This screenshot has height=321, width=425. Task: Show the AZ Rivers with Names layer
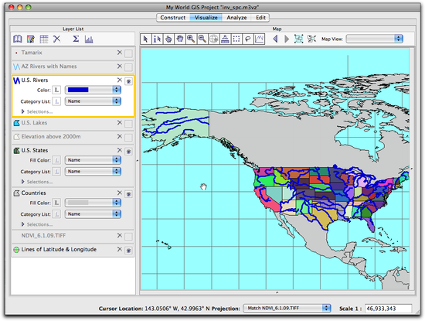pyautogui.click(x=128, y=67)
